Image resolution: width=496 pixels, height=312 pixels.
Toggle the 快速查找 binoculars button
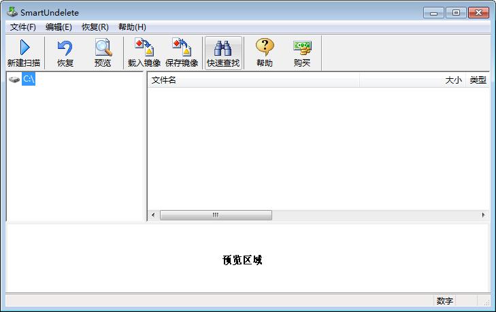pyautogui.click(x=223, y=53)
